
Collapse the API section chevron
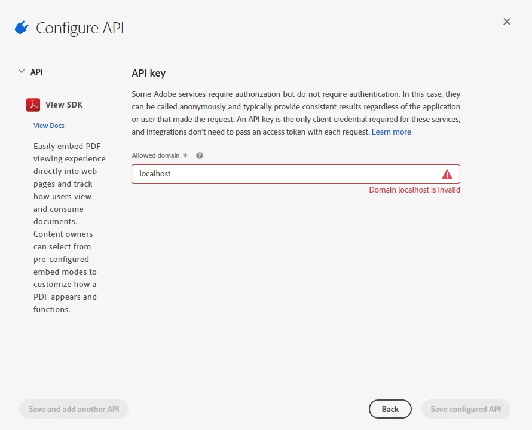[22, 71]
